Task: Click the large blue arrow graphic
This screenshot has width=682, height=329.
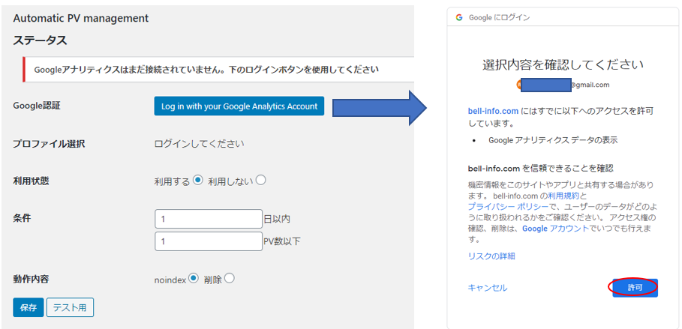Action: [380, 106]
